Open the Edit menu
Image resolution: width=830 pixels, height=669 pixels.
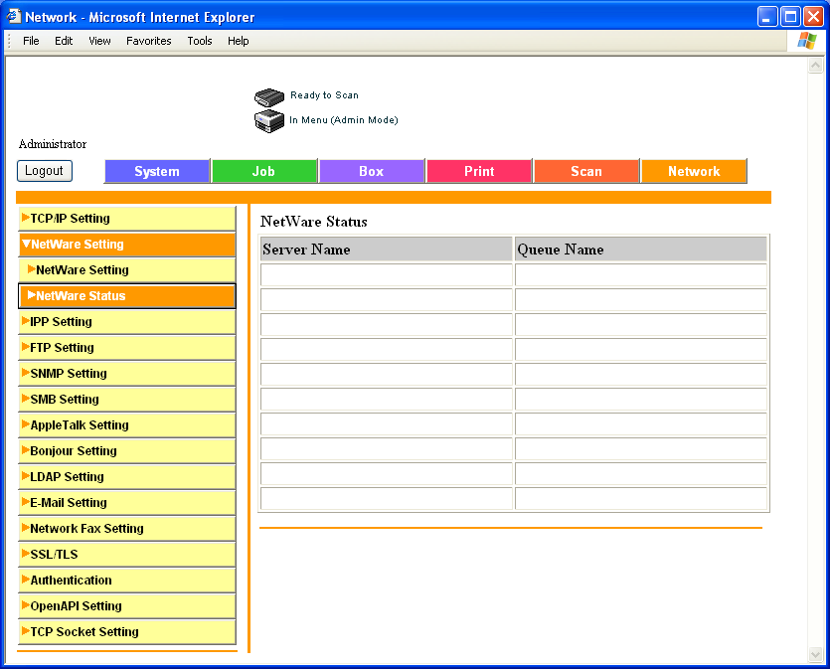click(x=64, y=41)
